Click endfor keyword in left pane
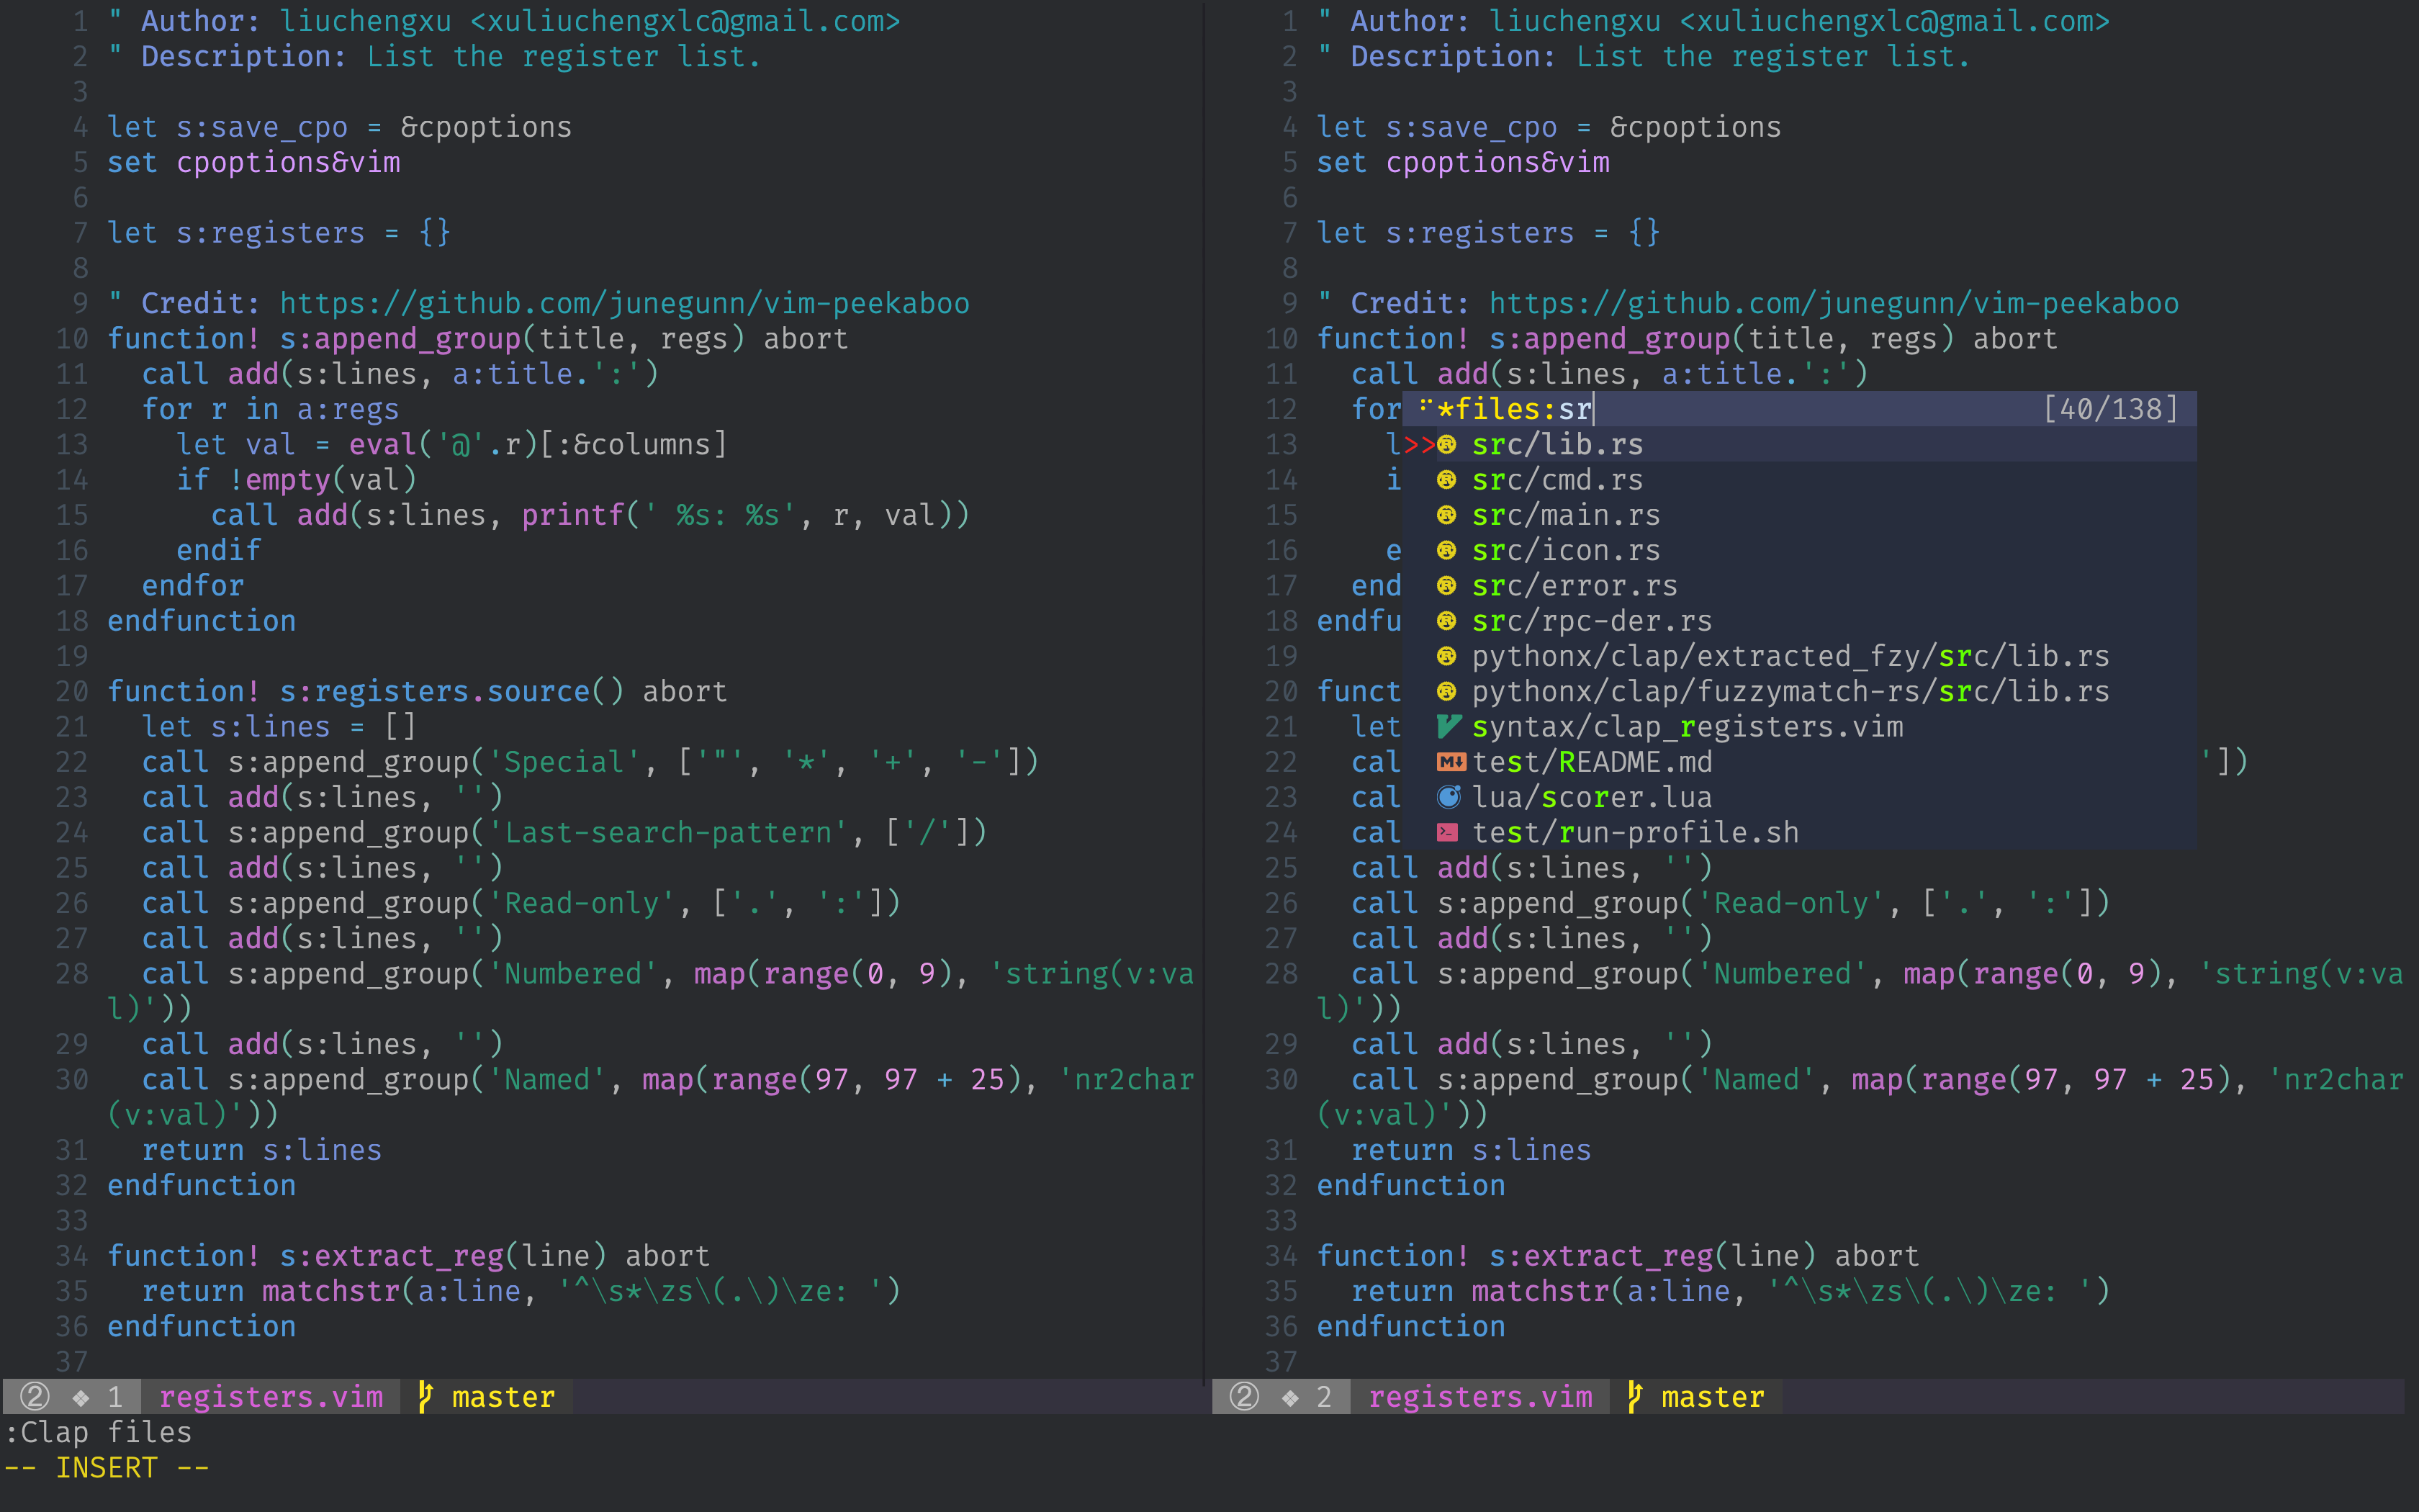This screenshot has width=2419, height=1512. [193, 586]
